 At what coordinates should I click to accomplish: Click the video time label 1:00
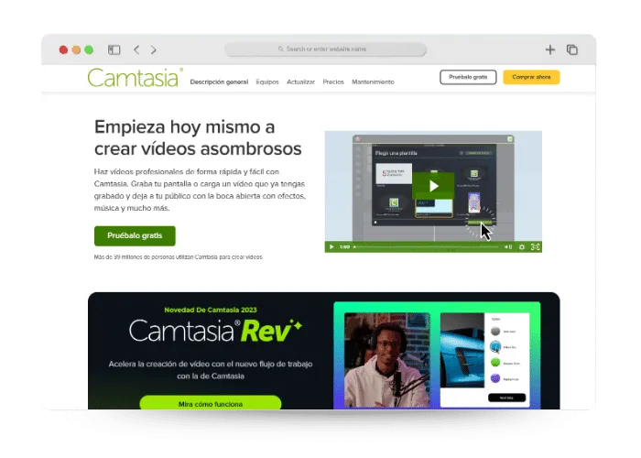tap(344, 247)
